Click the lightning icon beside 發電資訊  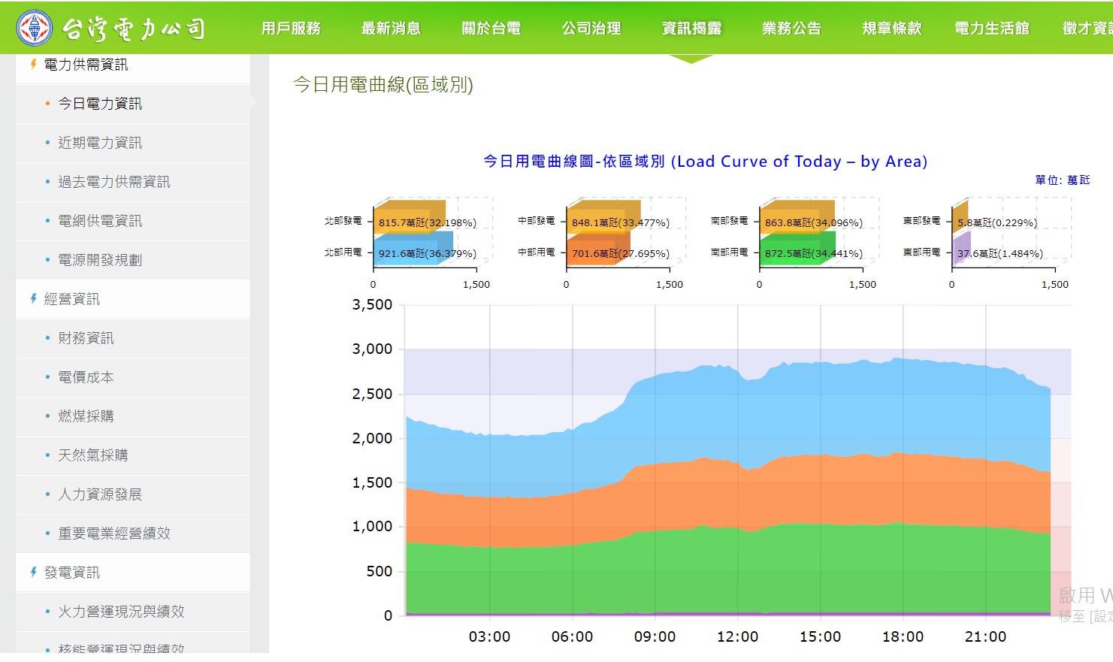[x=33, y=573]
